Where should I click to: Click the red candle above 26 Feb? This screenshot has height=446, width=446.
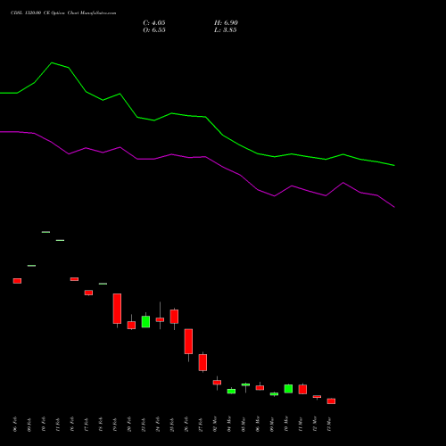pos(188,342)
